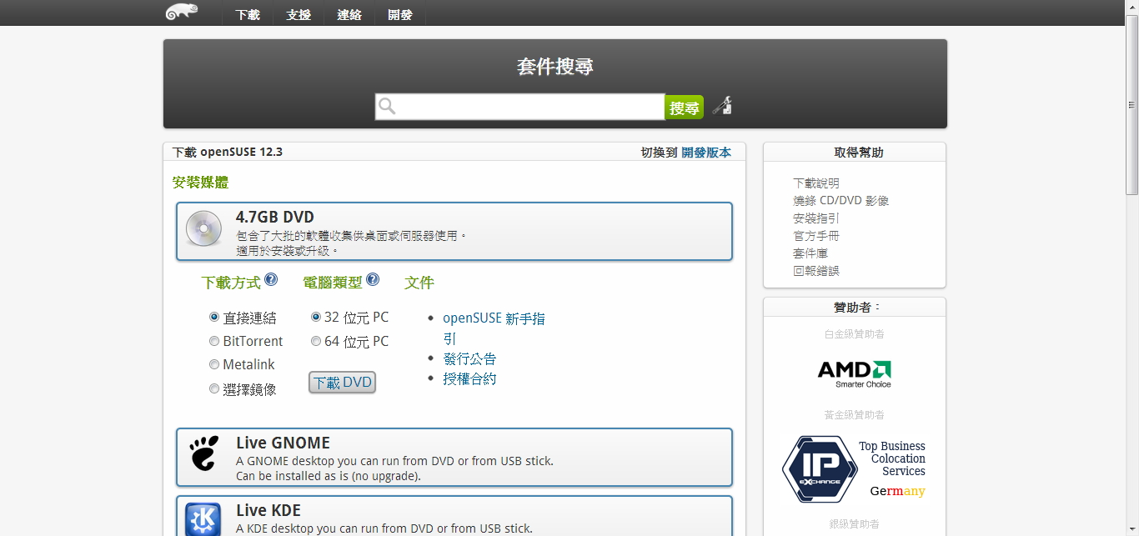Image resolution: width=1139 pixels, height=536 pixels.
Task: Open 安裝指引 help link
Action: [816, 218]
